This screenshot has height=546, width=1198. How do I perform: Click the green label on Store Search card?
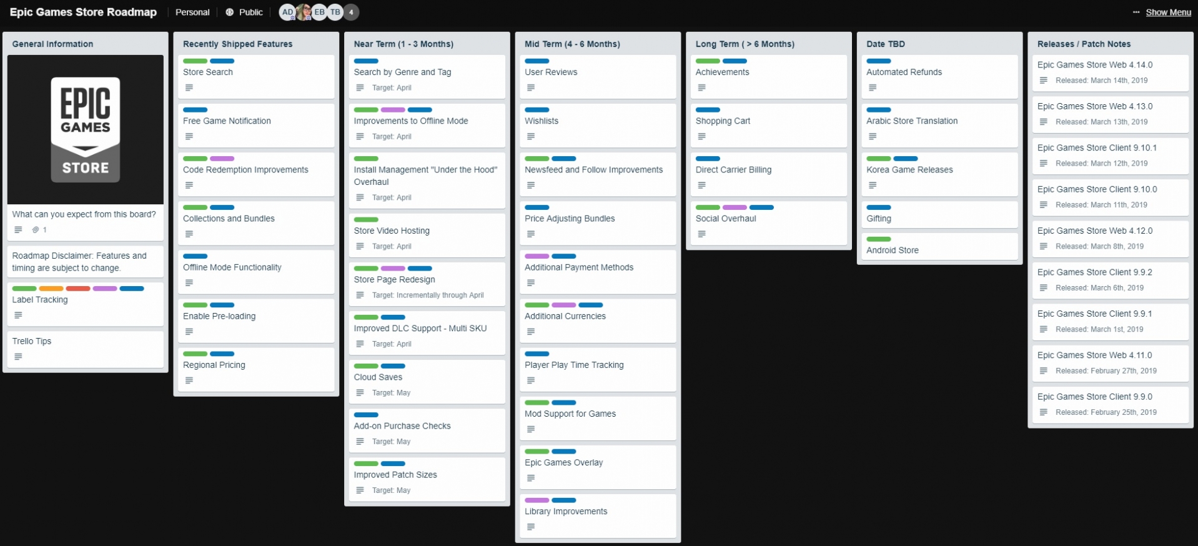click(x=195, y=61)
